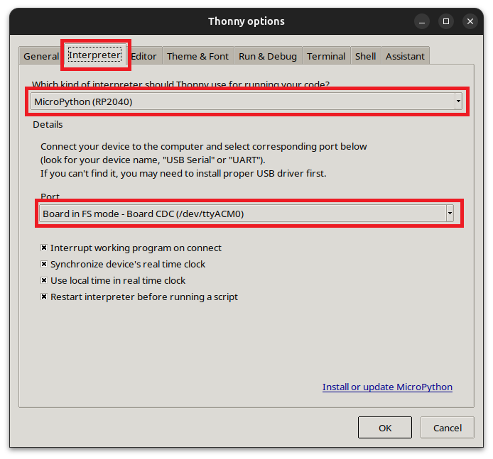Close the Thonny options dialog

470,21
